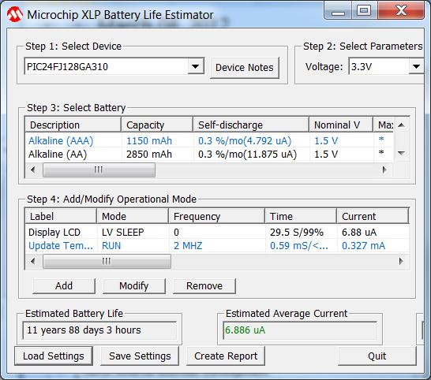Click the LV SLEEP mode cell

(x=123, y=233)
